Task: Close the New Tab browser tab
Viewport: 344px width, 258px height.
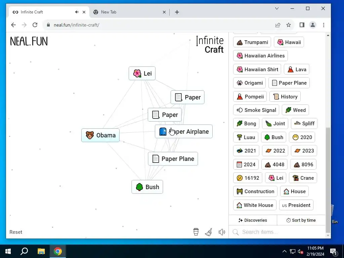Action: point(164,12)
